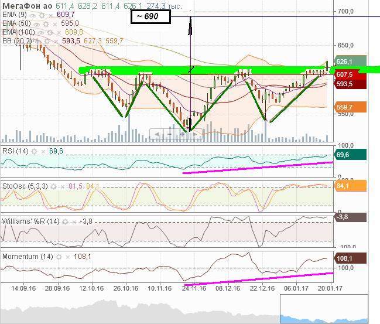Image resolution: width=380 pixels, height=324 pixels.
Task: Click the Williams' %R (14) panel label
Action: [31, 221]
